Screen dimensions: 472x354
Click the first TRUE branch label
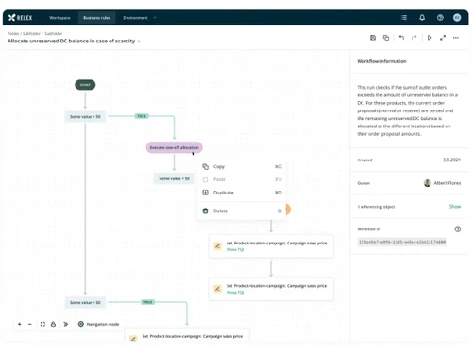[142, 116]
